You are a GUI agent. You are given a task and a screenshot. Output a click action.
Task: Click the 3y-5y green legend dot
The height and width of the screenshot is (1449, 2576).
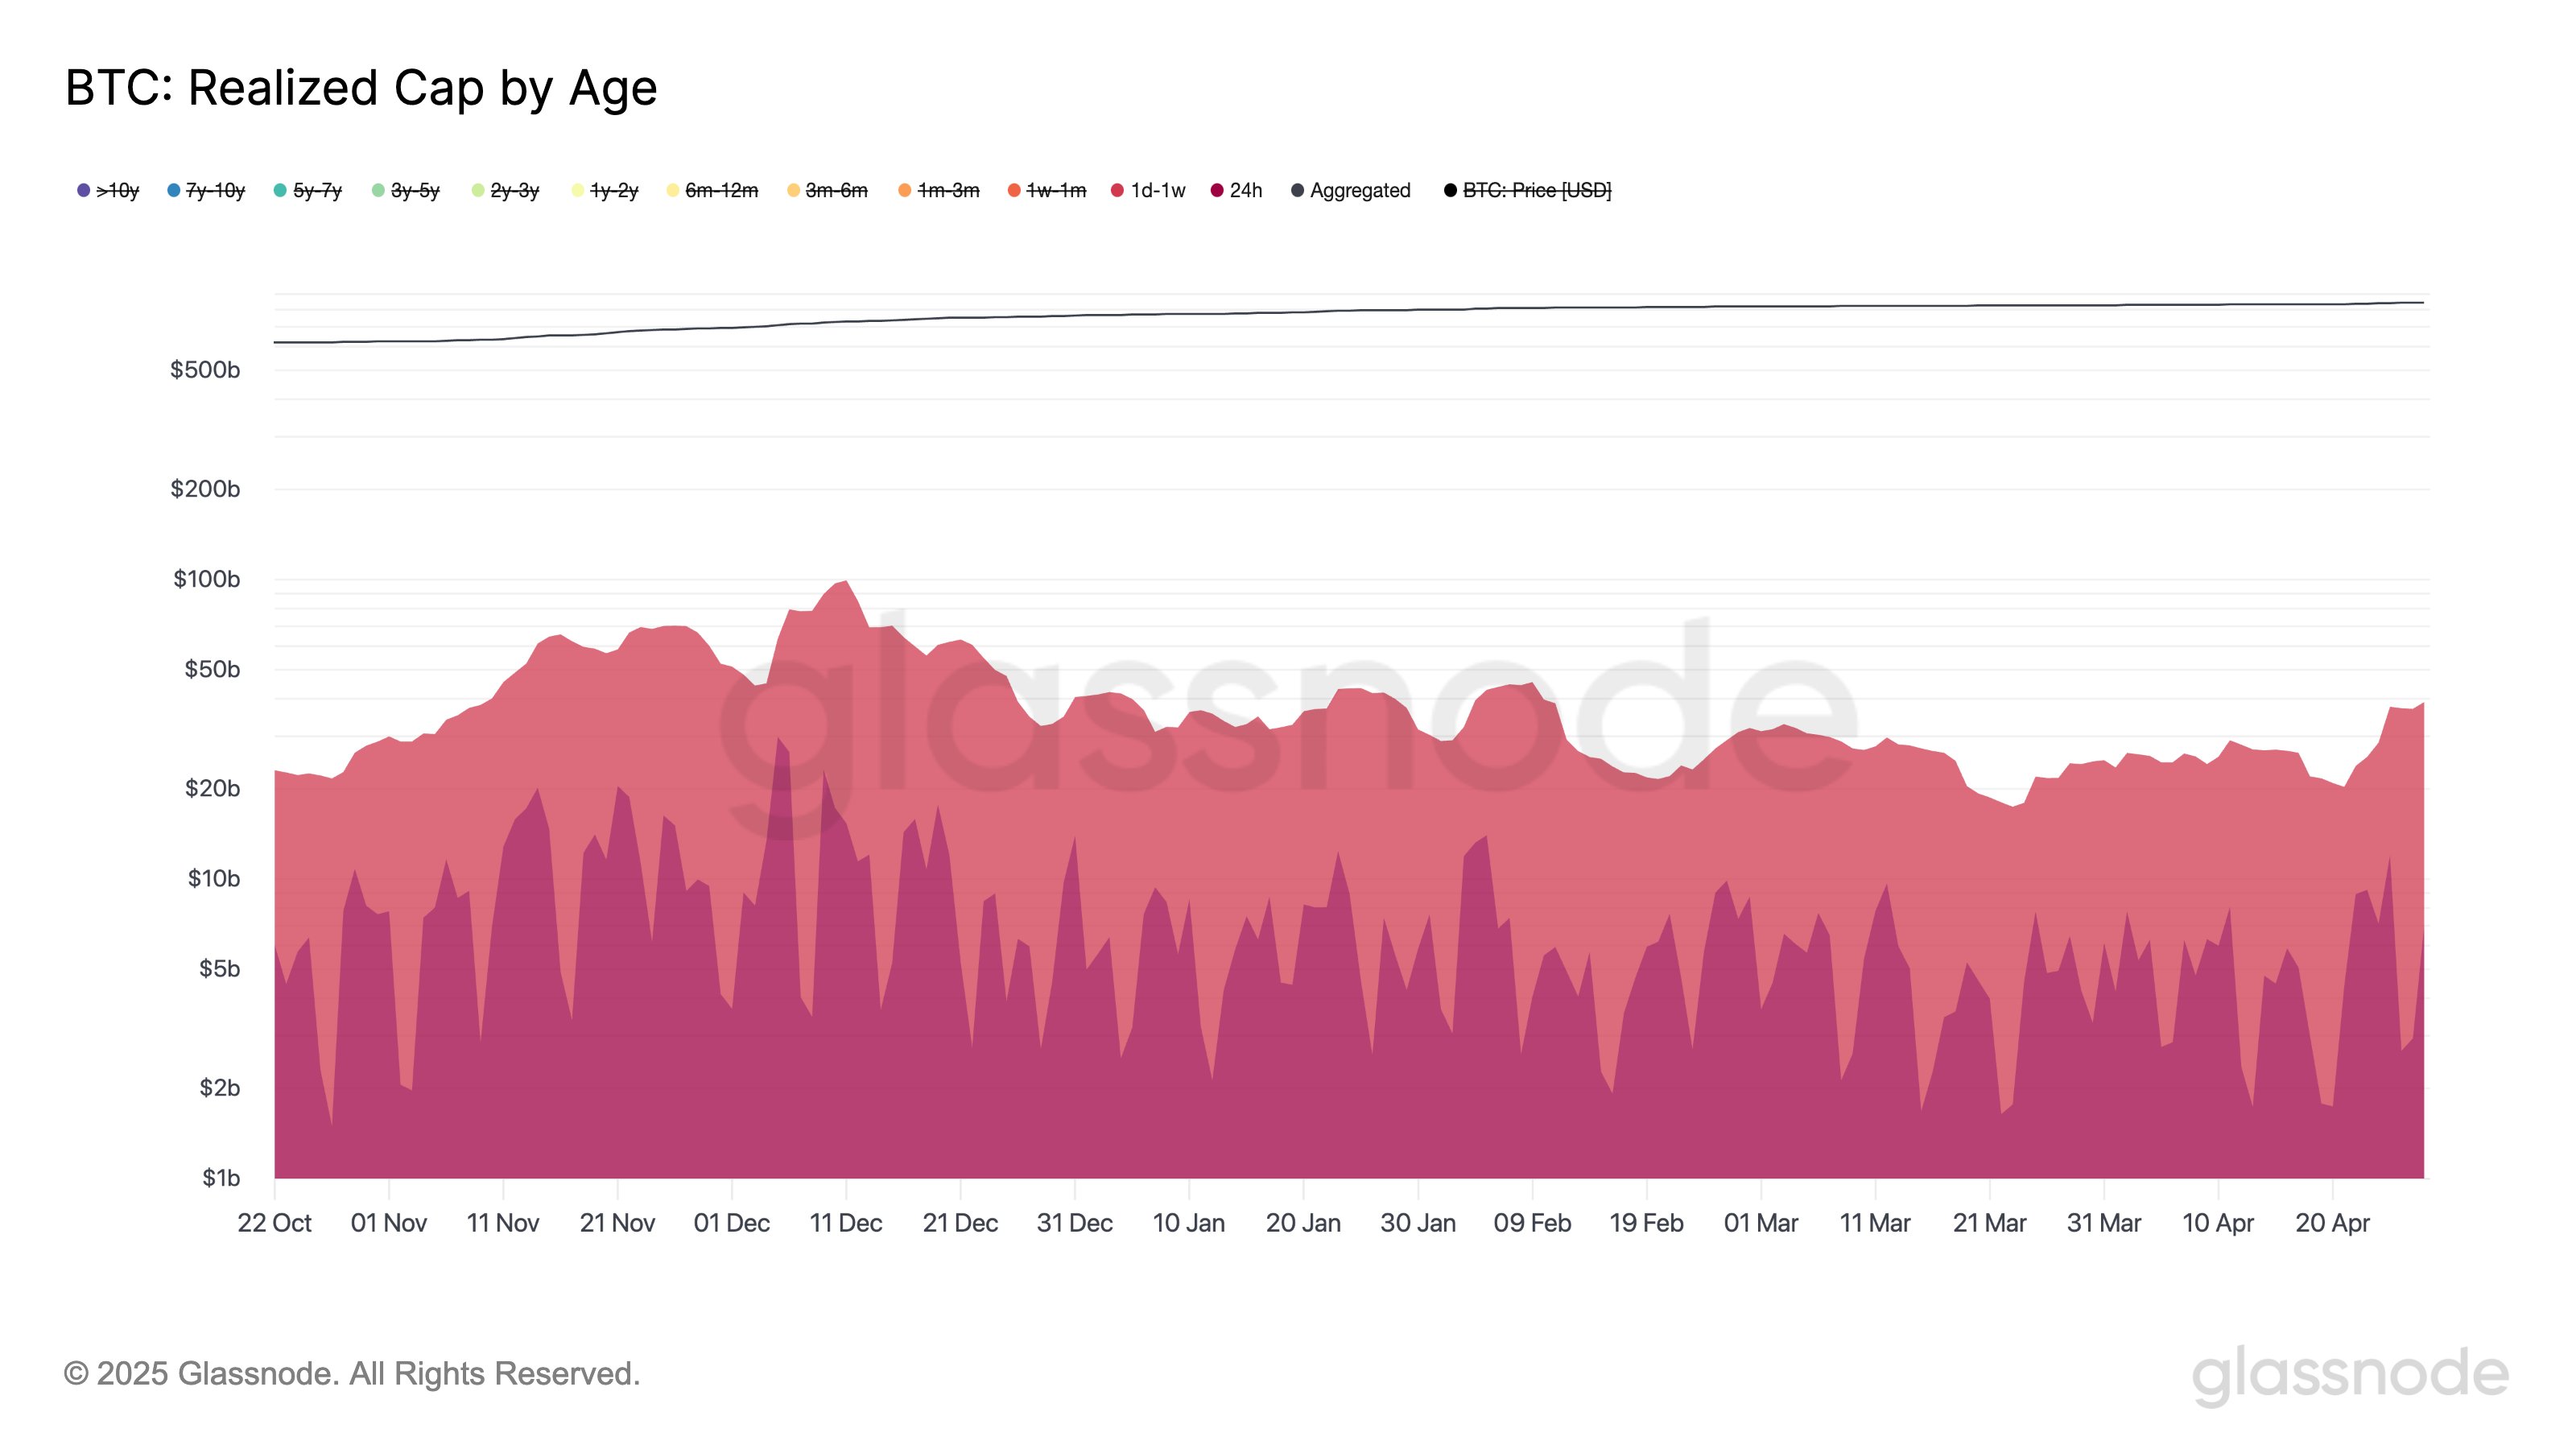(379, 190)
